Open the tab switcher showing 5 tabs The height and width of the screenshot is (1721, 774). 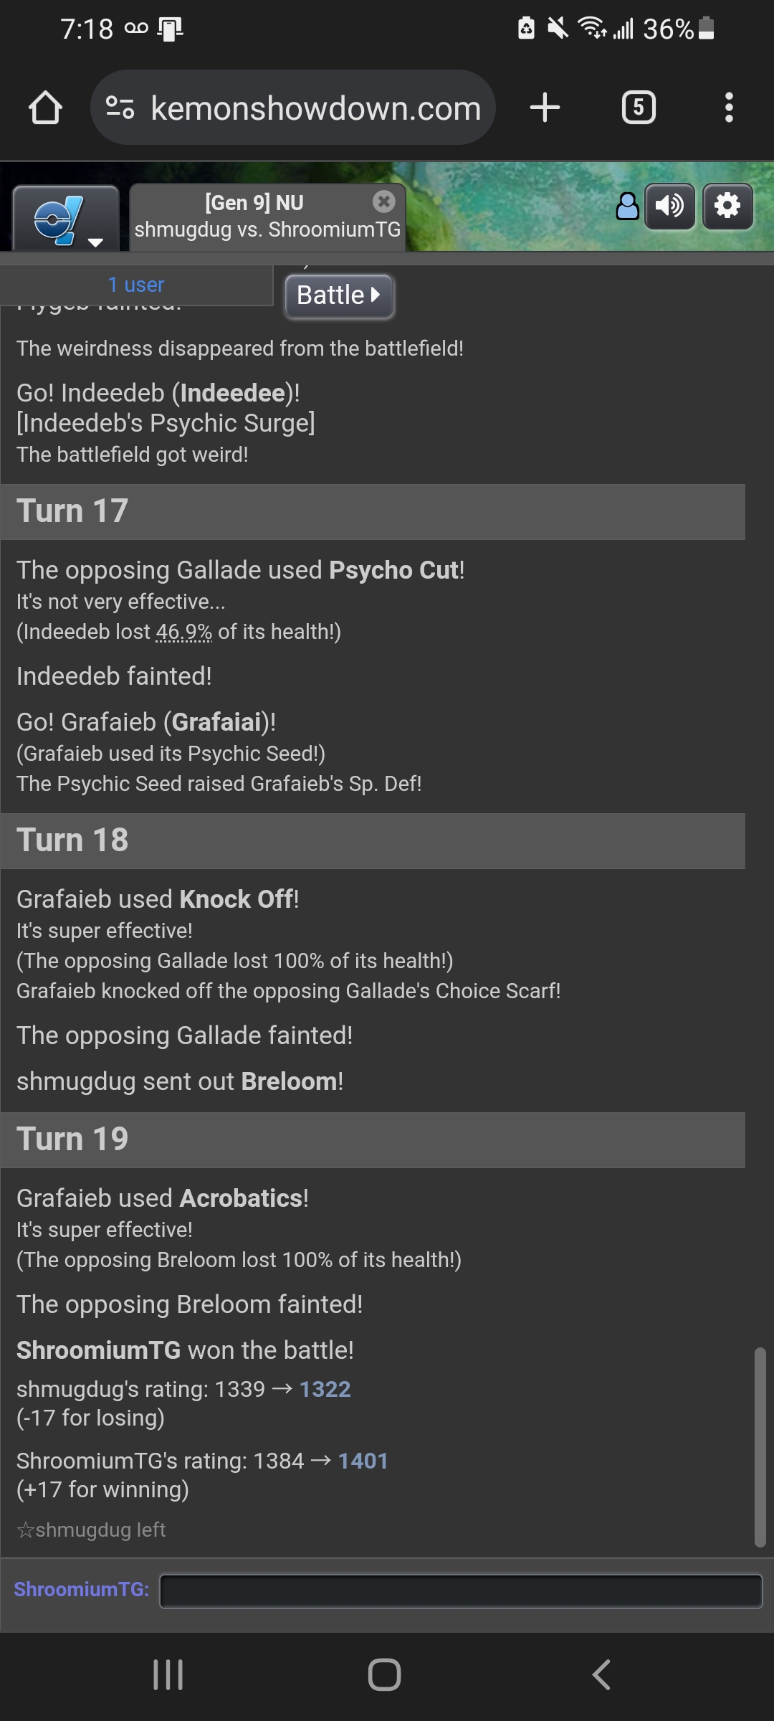[x=639, y=108]
